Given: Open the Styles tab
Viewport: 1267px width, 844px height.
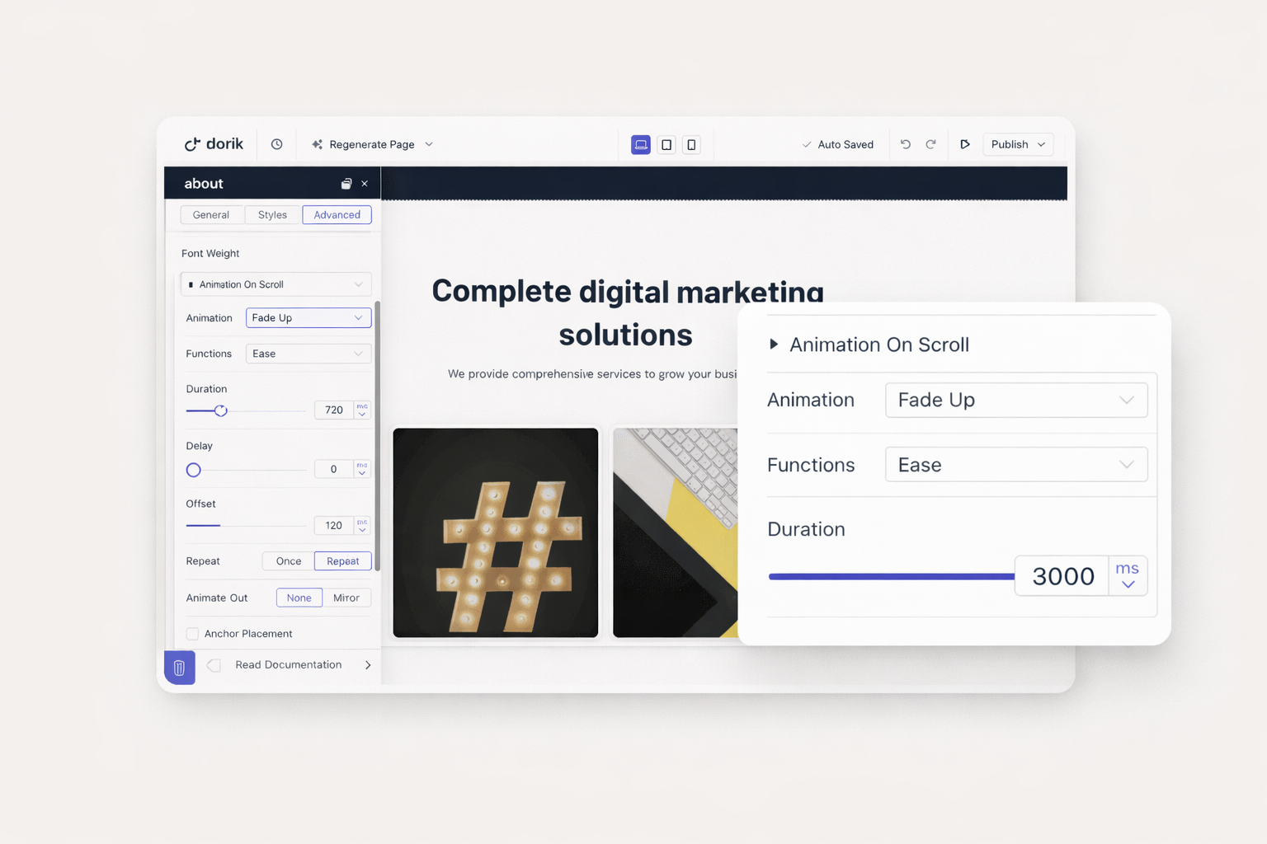Looking at the screenshot, I should point(272,215).
